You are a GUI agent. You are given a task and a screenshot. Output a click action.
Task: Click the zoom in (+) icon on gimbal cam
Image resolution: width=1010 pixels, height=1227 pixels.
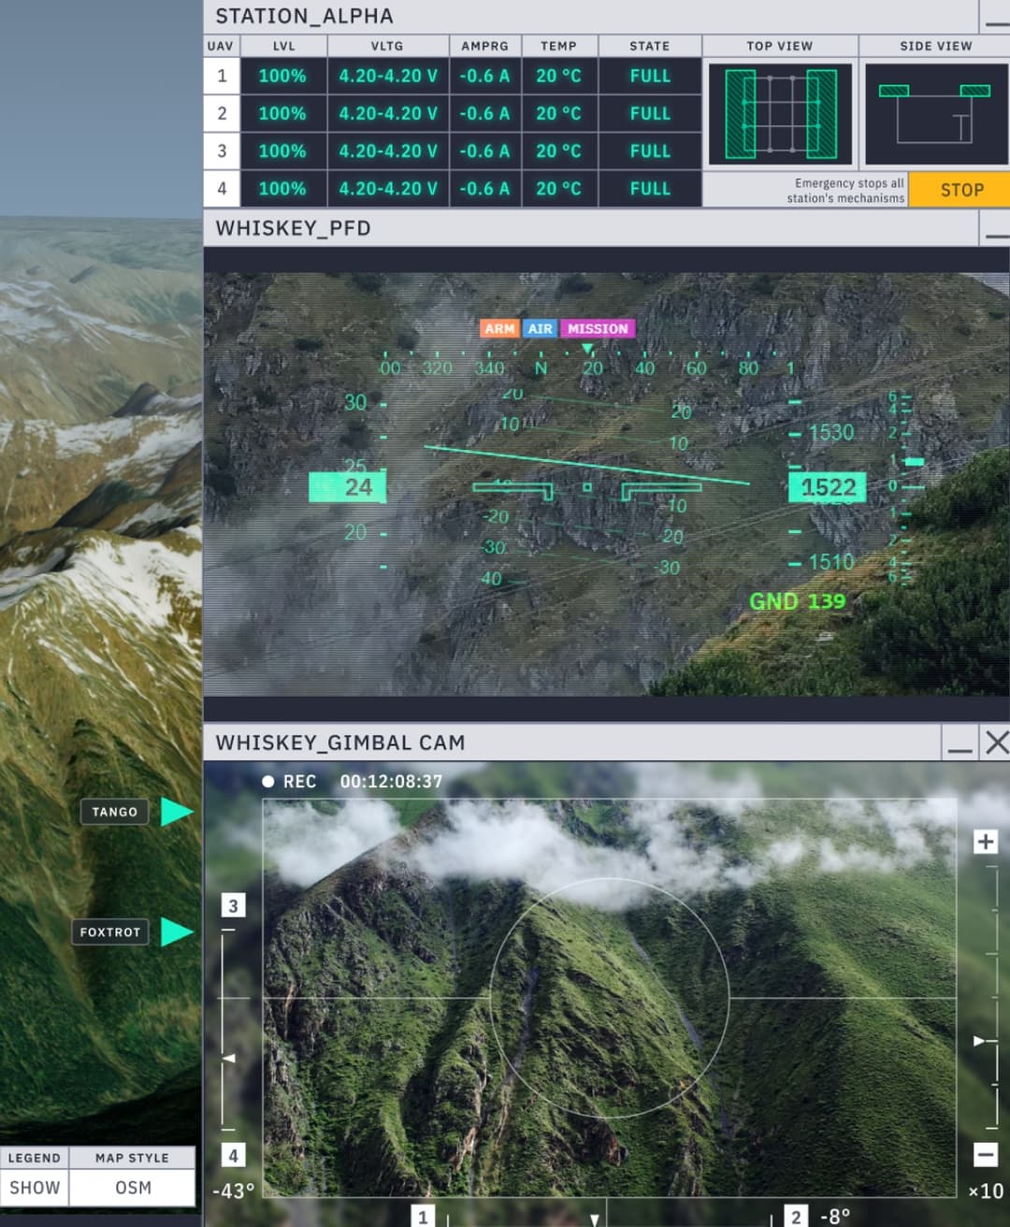(986, 841)
